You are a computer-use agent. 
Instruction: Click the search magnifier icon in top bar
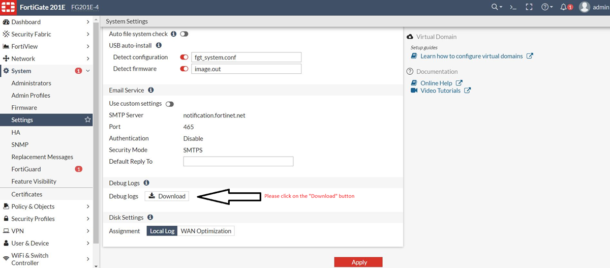pyautogui.click(x=496, y=7)
